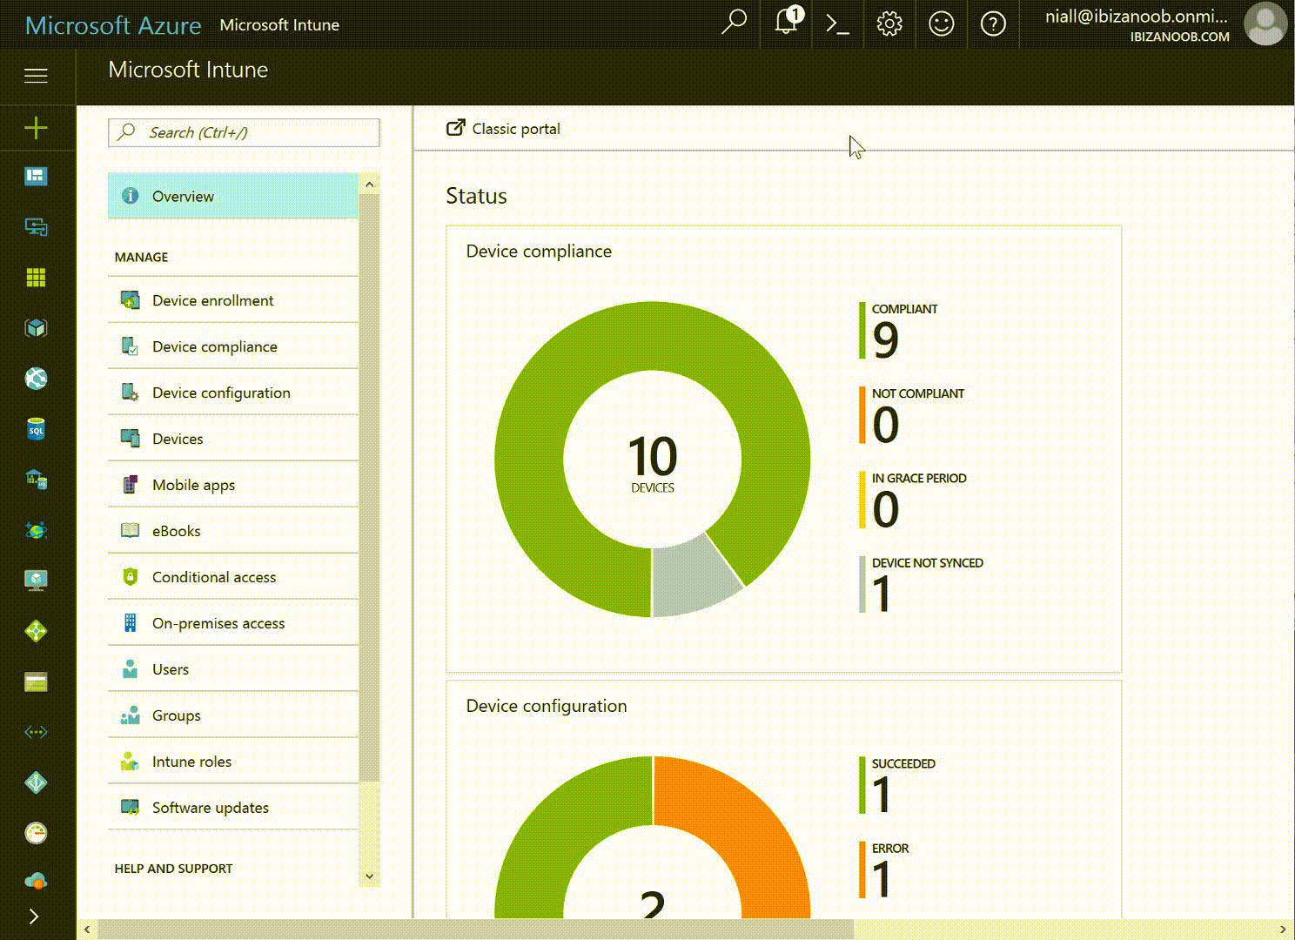Viewport: 1295px width, 940px height.
Task: Open the Dashboard icon in Azure sidebar
Action: point(36,177)
